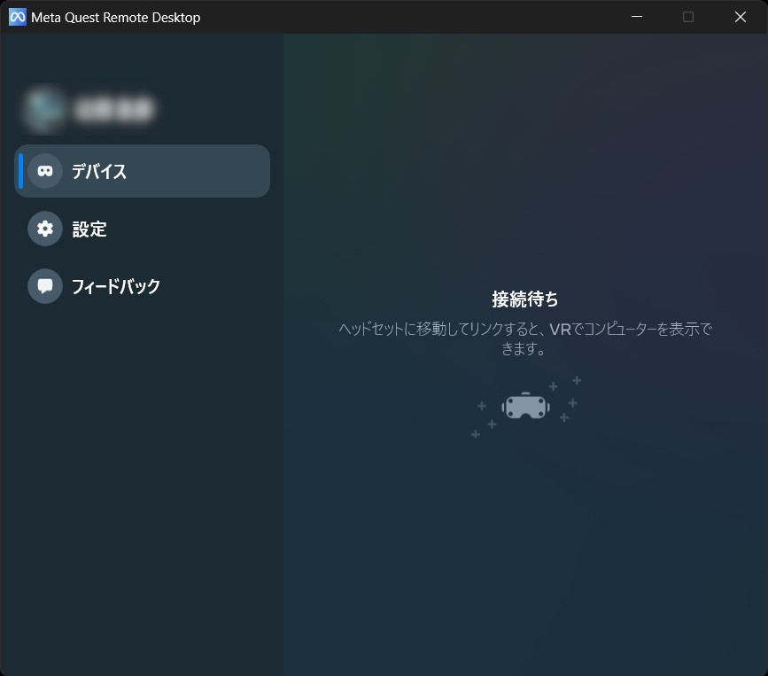Maximize the application window
The width and height of the screenshot is (768, 676).
688,17
